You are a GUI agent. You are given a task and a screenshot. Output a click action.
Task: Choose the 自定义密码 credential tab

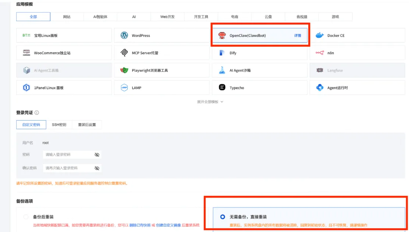coord(31,124)
